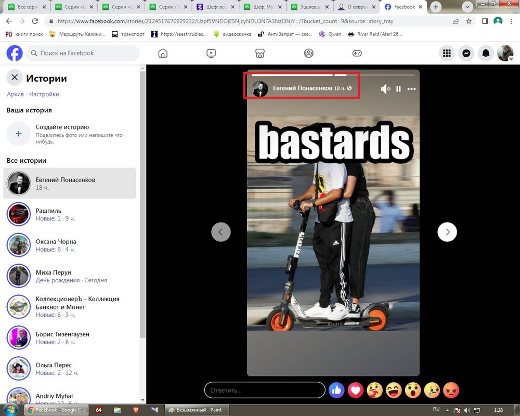Open the книги поиск bookmark
Viewport: 520px width, 416px height.
point(24,34)
